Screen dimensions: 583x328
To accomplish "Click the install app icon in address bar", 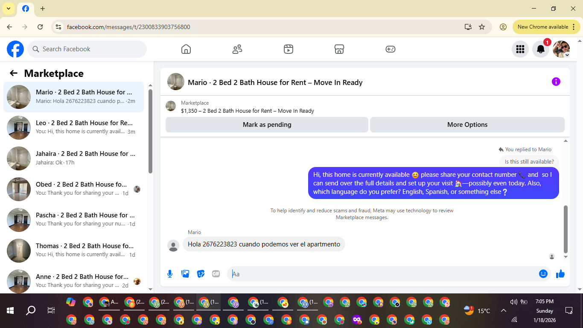I will [468, 27].
